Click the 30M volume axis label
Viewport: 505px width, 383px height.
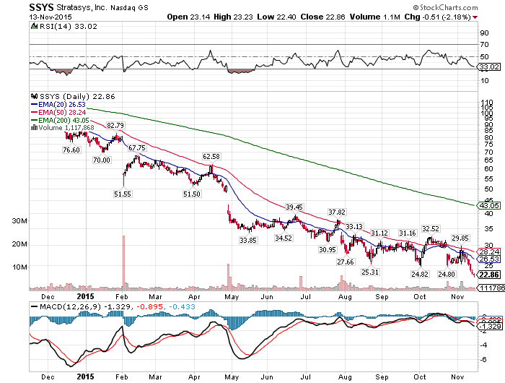point(19,220)
